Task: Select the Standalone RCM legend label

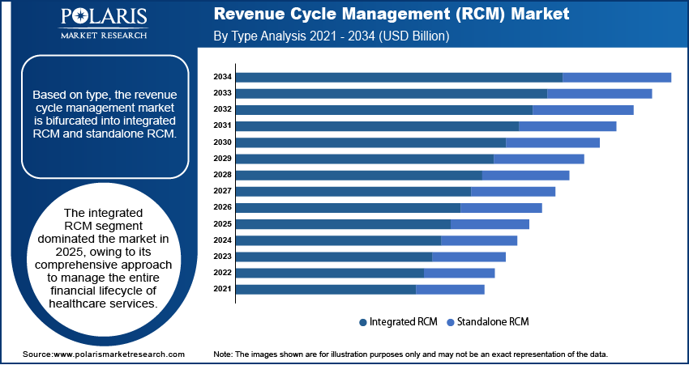Action: tap(493, 322)
